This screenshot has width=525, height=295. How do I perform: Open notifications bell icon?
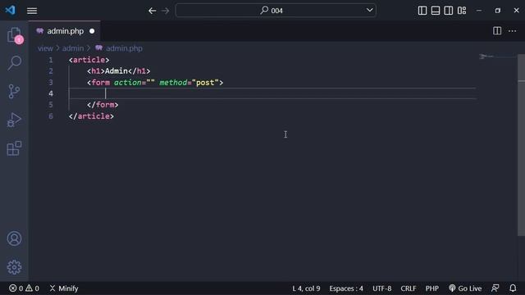513,288
